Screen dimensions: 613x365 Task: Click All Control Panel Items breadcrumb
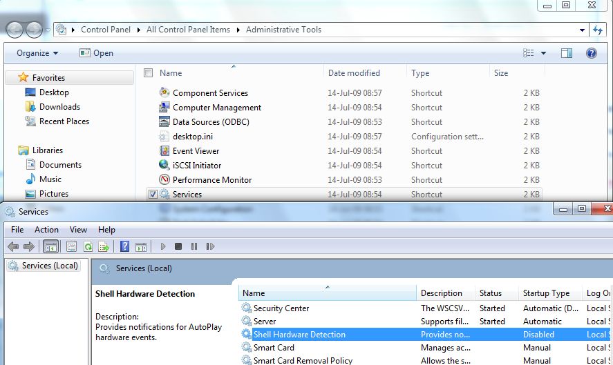tap(188, 30)
